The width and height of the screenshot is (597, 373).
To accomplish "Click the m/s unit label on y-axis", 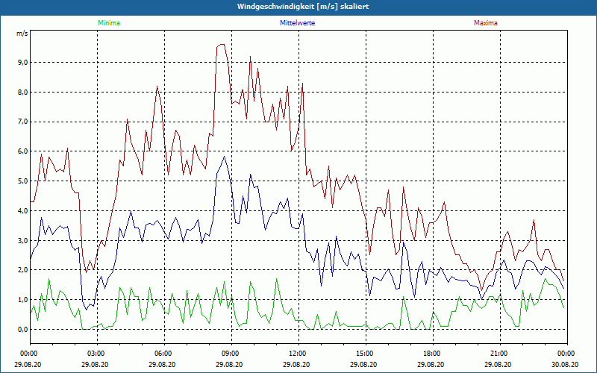I will pos(22,34).
